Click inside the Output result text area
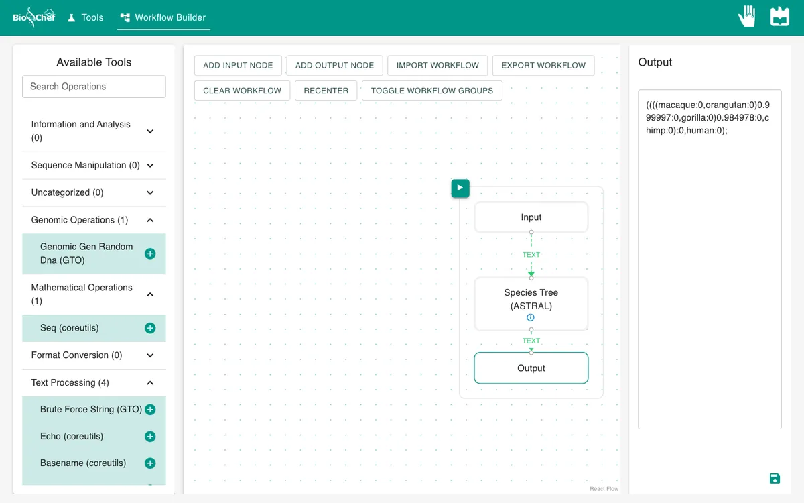 point(710,259)
